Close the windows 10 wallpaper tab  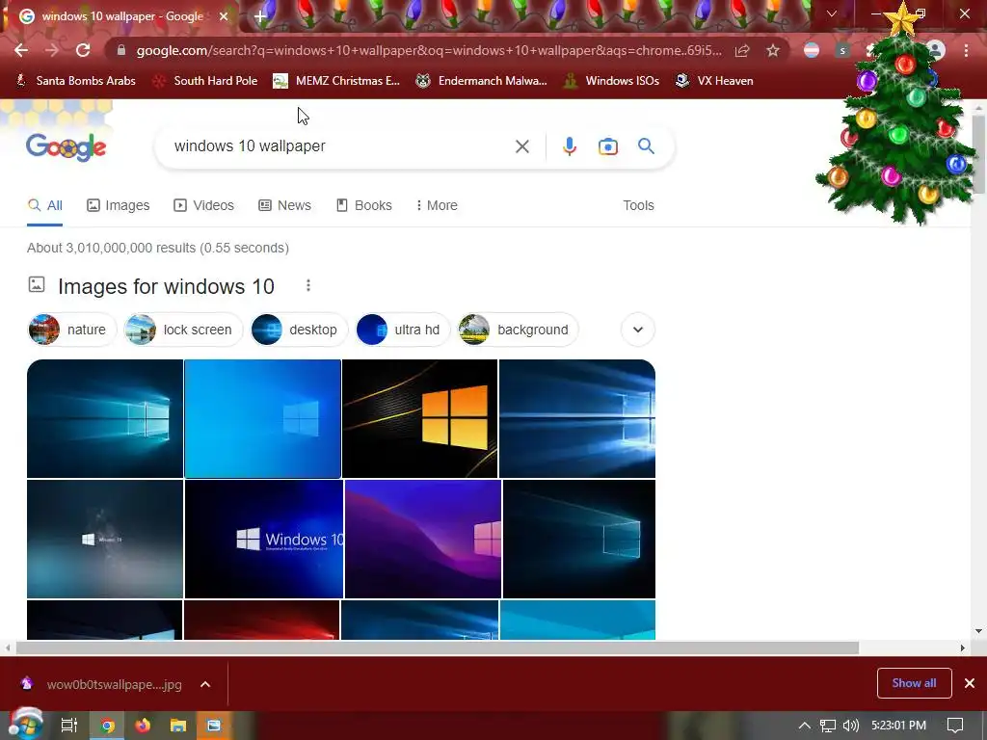(x=224, y=16)
